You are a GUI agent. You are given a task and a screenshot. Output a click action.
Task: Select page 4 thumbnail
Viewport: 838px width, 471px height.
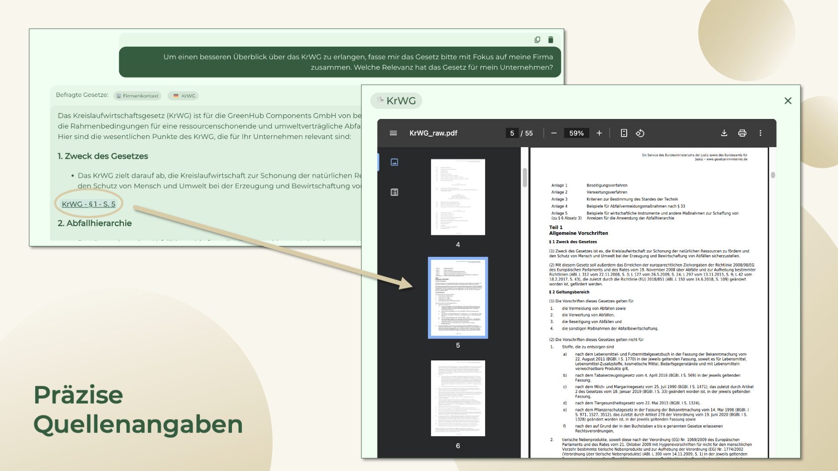point(458,197)
